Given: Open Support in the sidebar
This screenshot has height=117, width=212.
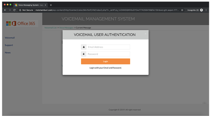Looking at the screenshot, I should (9, 45).
